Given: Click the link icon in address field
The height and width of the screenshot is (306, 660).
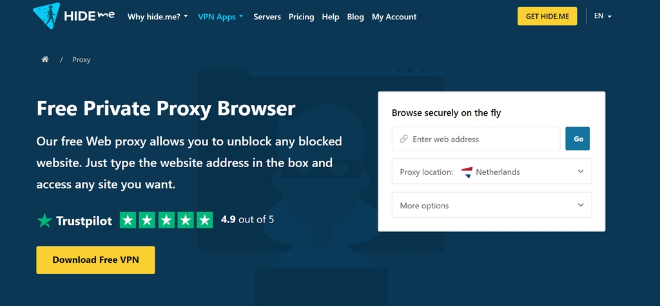Looking at the screenshot, I should 403,139.
